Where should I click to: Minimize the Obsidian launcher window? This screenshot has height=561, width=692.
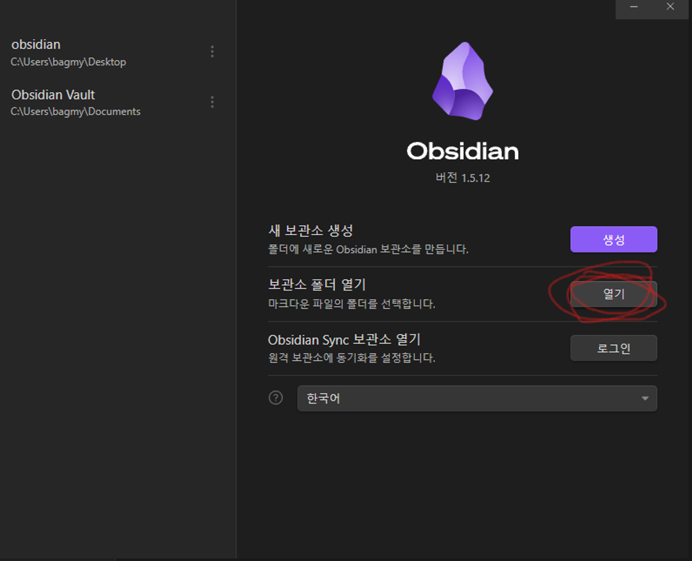(634, 7)
